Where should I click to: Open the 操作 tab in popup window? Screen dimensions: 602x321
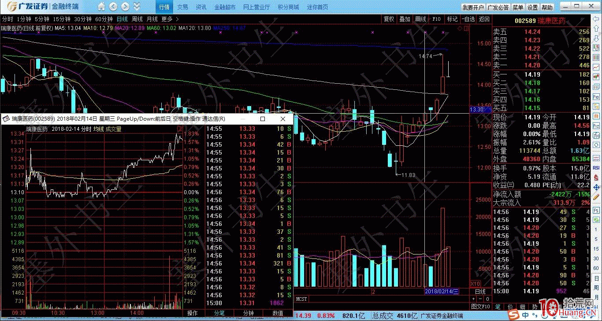193,314
